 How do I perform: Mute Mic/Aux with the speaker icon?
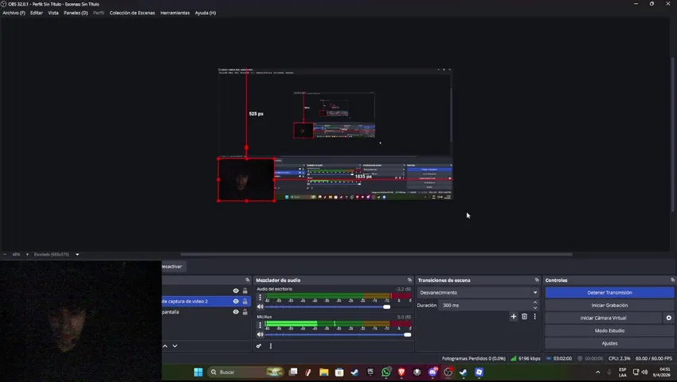(260, 334)
